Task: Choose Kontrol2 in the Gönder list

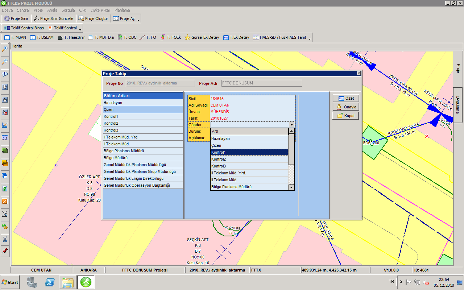Action: [x=249, y=159]
